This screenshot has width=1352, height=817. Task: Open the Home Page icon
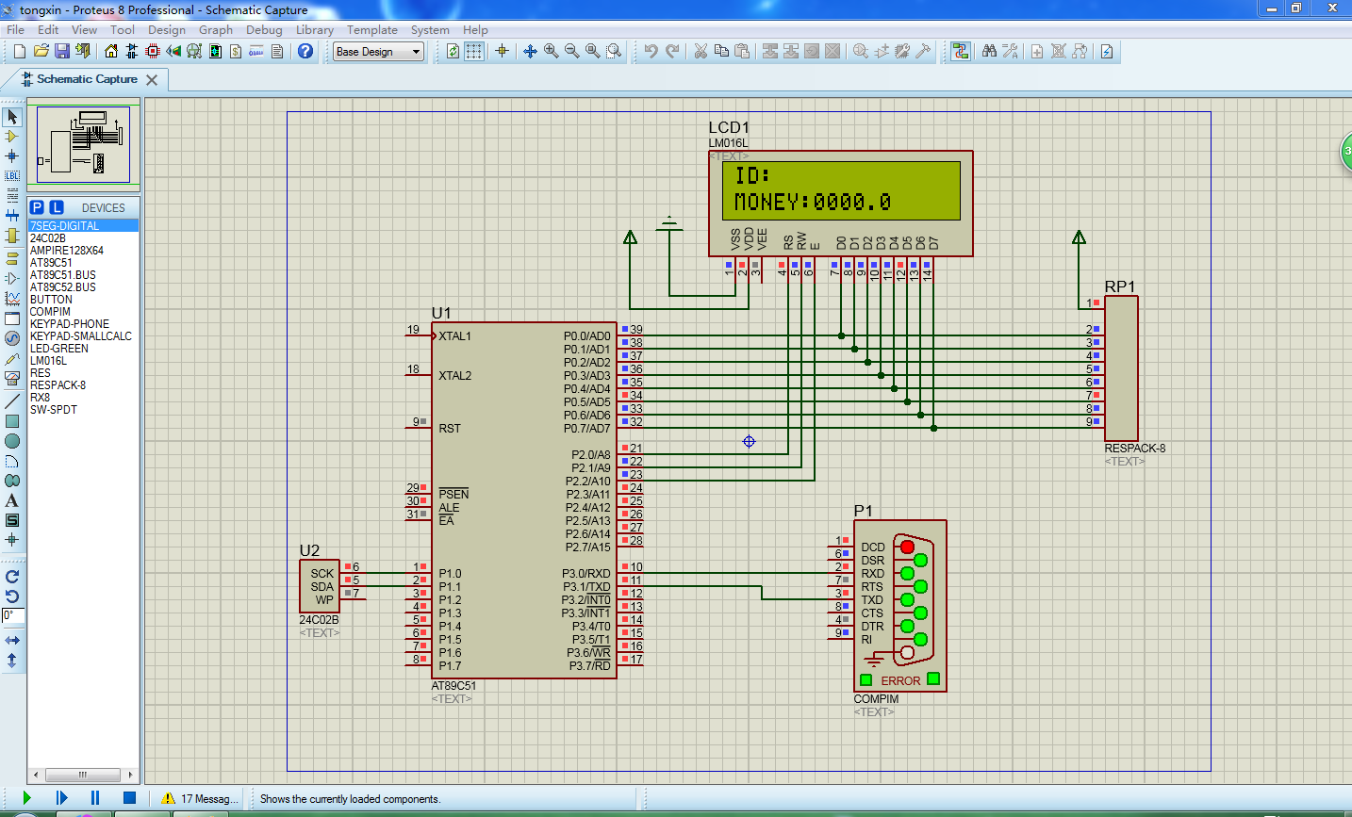111,51
